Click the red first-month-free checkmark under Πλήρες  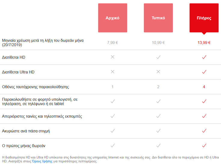click(x=204, y=145)
